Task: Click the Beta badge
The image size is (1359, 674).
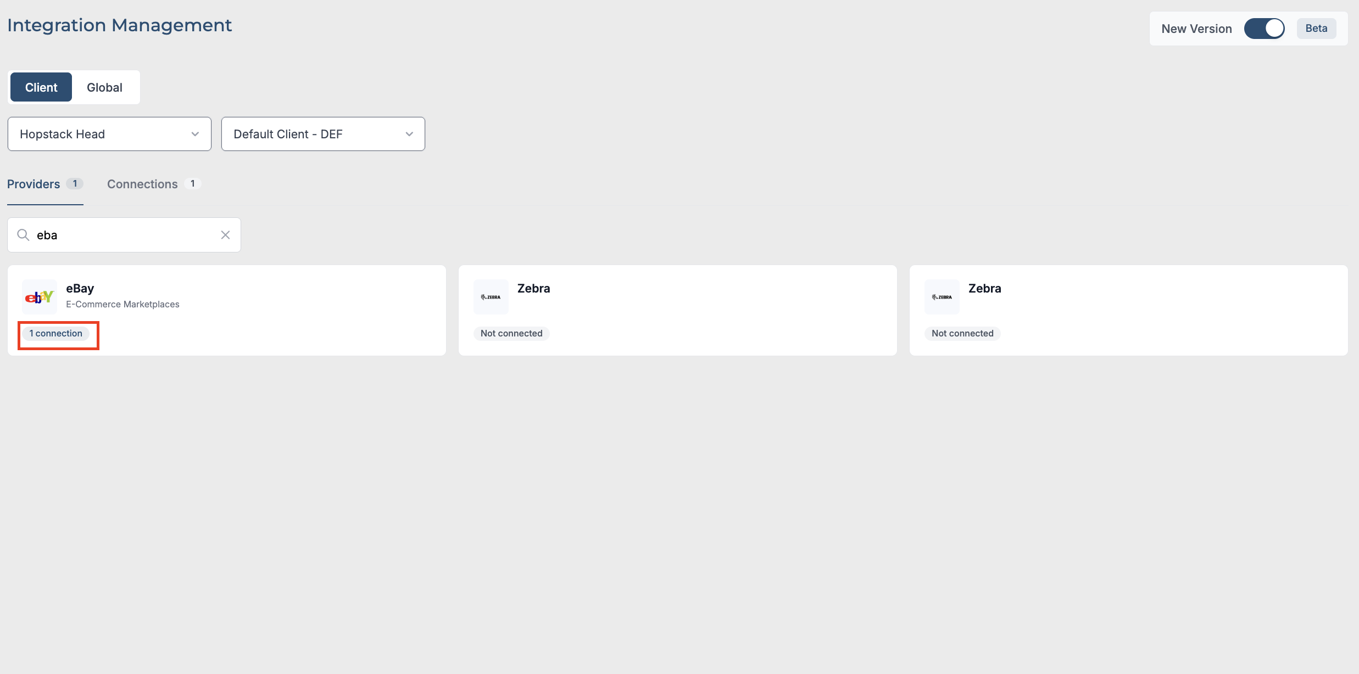Action: [x=1316, y=29]
